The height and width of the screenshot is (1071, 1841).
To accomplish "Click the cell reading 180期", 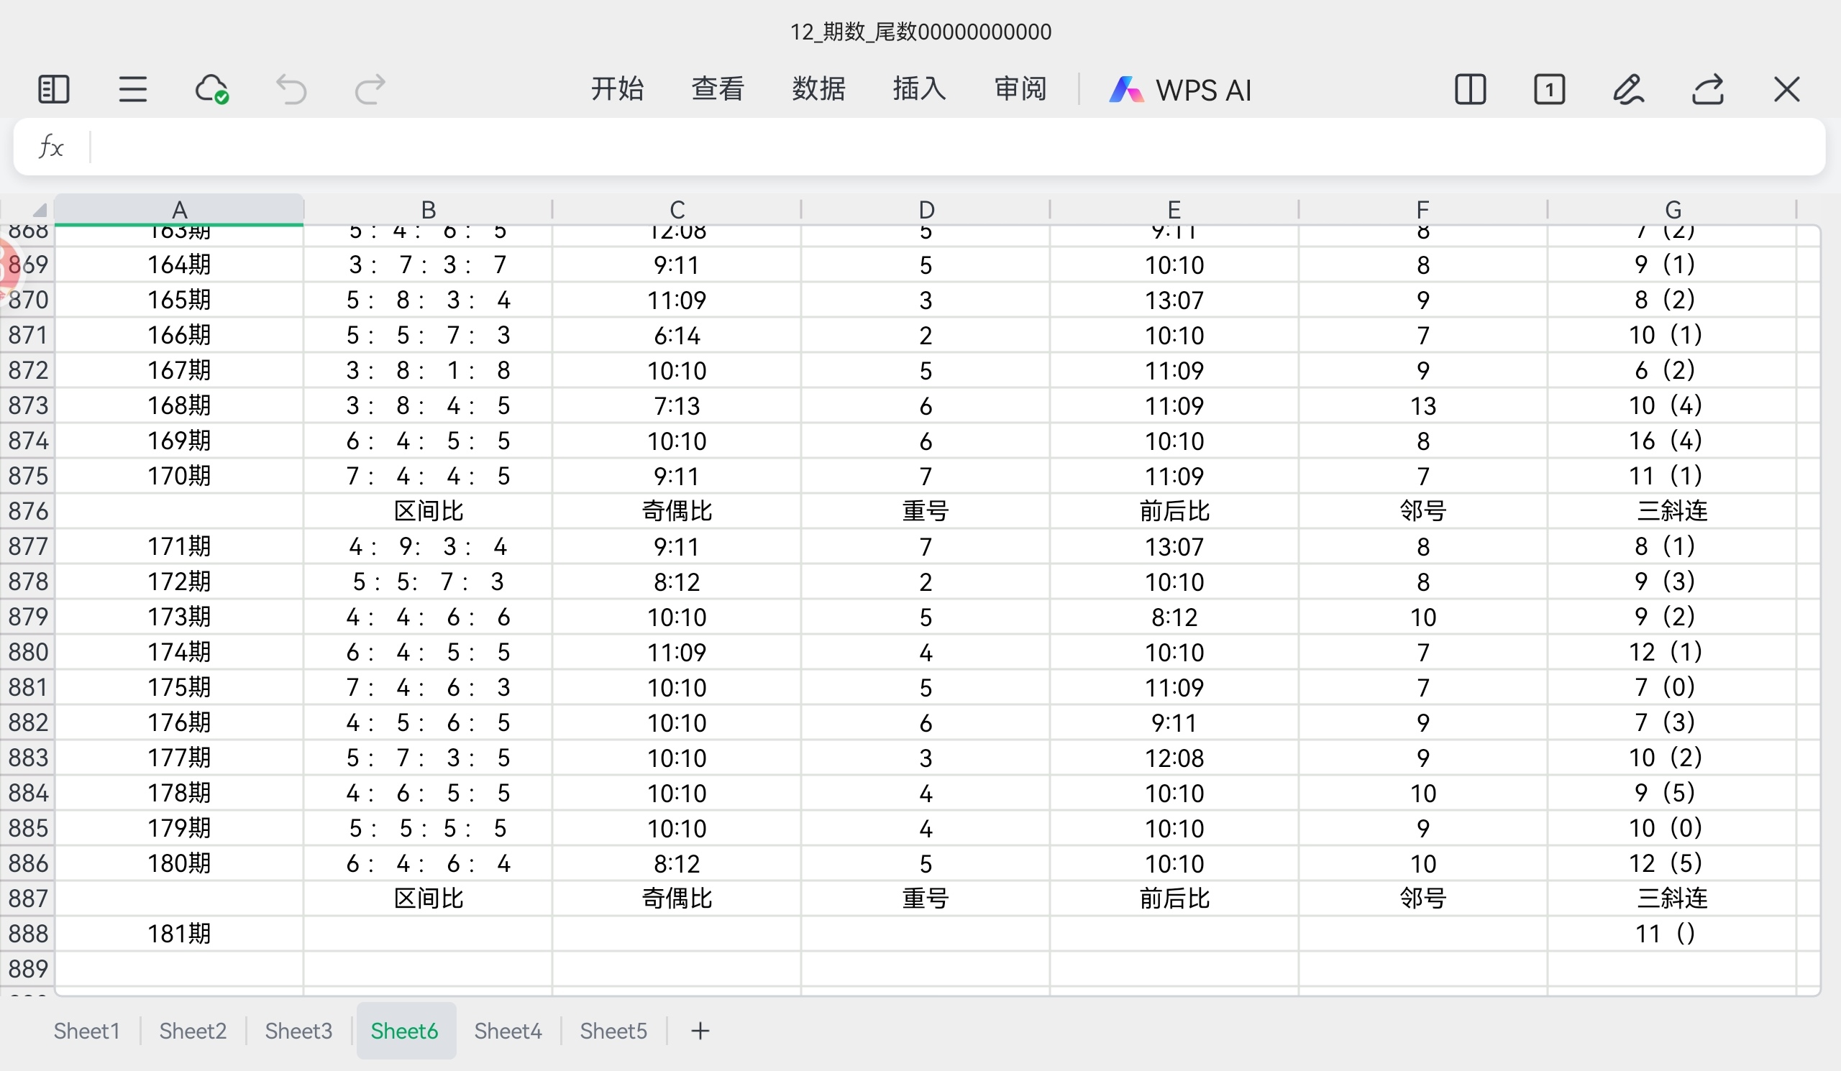I will 179,864.
